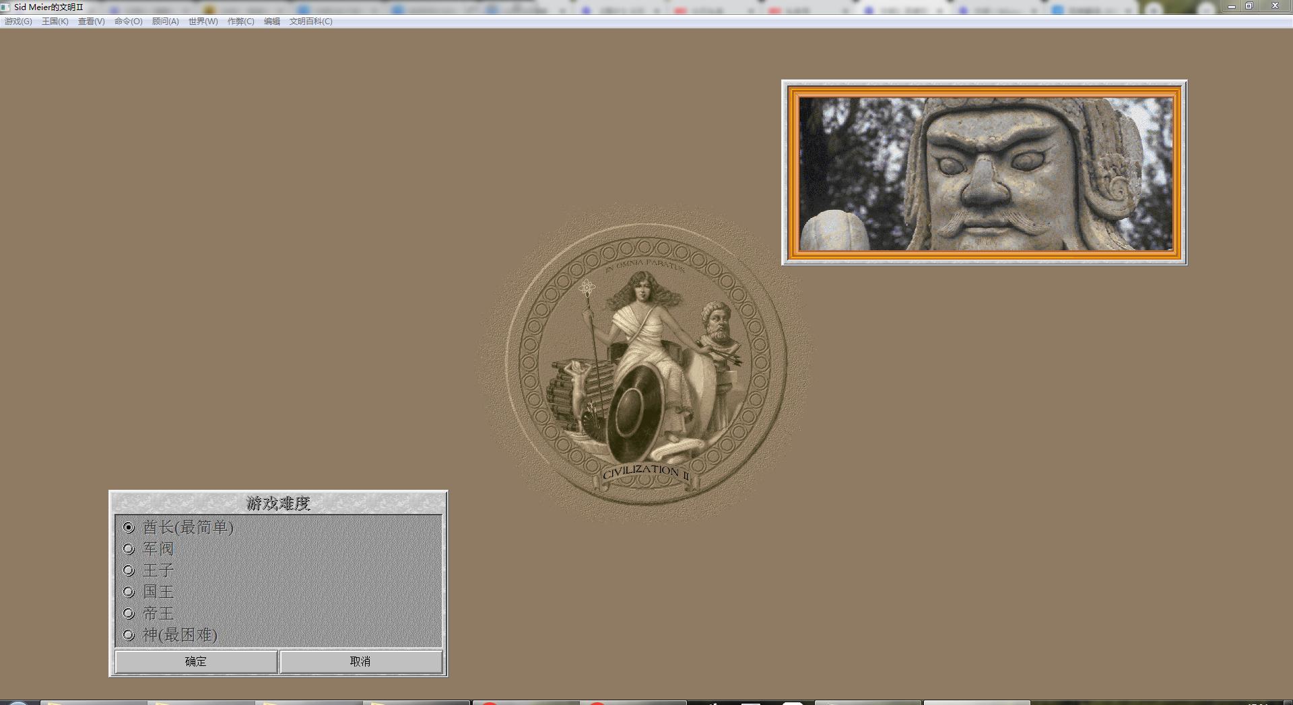This screenshot has height=705, width=1293.
Task: Click the restore window button in title bar
Action: coord(1249,6)
